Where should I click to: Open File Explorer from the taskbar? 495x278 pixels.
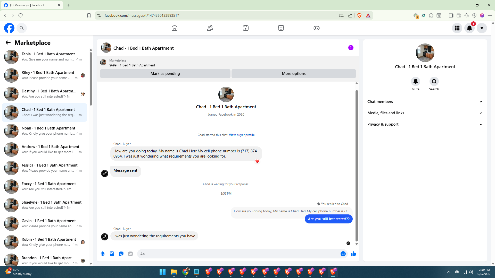(x=174, y=272)
